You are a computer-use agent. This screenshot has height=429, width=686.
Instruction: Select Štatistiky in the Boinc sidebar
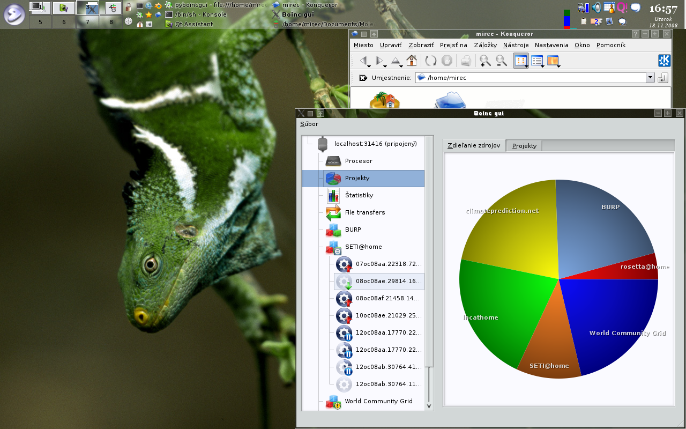pyautogui.click(x=359, y=195)
